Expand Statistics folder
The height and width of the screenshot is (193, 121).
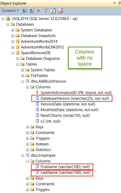pyautogui.click(x=27, y=150)
